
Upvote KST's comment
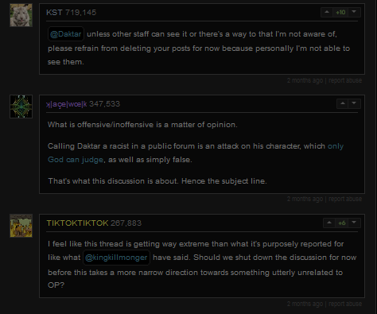click(327, 12)
